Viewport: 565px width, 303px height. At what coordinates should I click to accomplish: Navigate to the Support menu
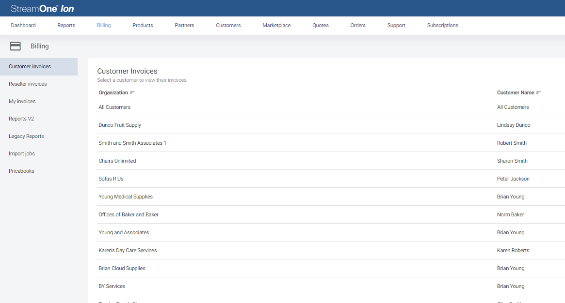point(396,25)
